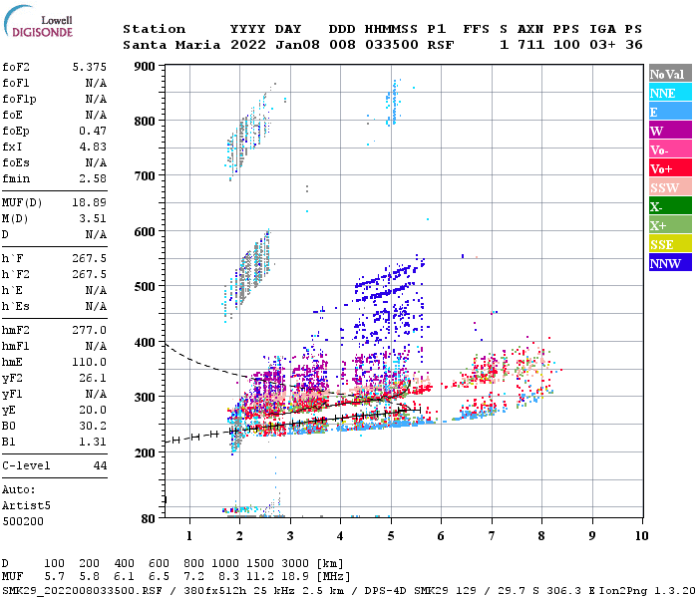Select the W purple legend swatch
Screen dimensions: 698x598
coord(670,131)
